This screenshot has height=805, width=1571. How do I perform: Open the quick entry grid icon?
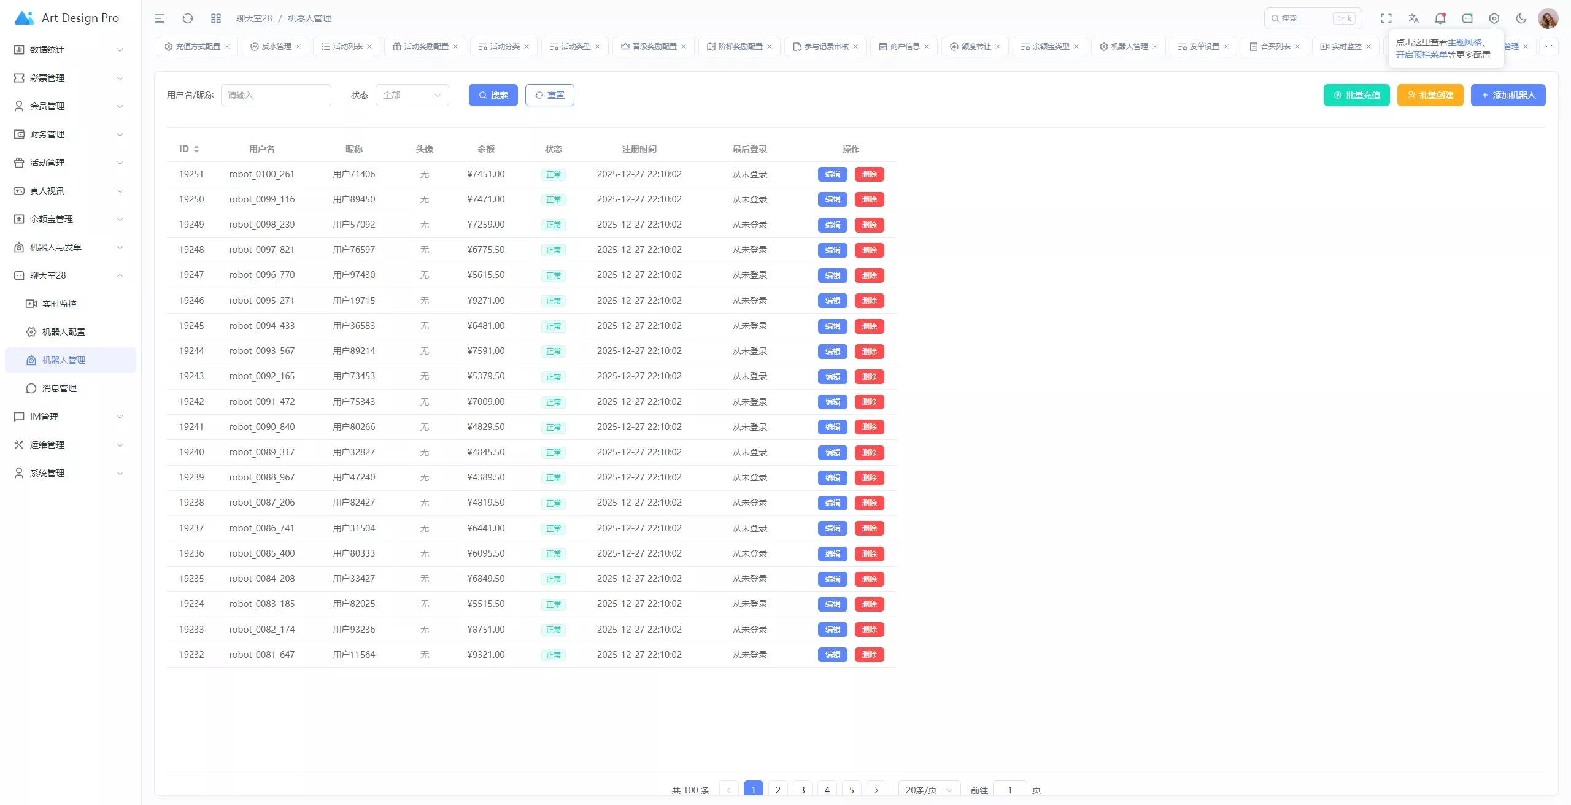coord(216,18)
